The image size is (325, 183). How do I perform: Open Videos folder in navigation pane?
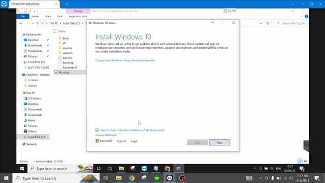point(32,131)
